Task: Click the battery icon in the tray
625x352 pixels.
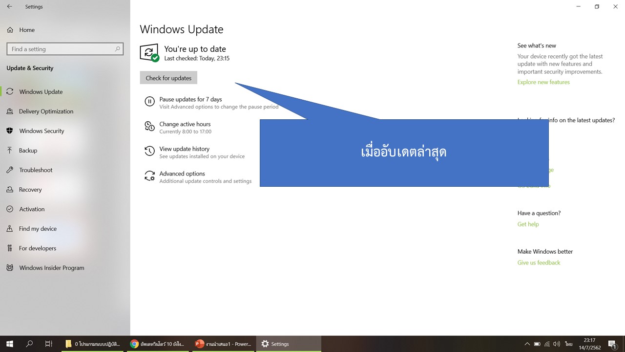Action: click(x=537, y=344)
